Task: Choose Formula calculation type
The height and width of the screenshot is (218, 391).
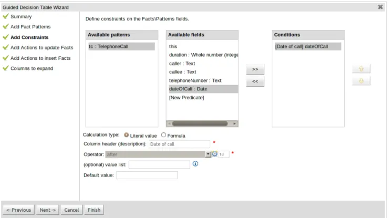Action: tap(163, 135)
